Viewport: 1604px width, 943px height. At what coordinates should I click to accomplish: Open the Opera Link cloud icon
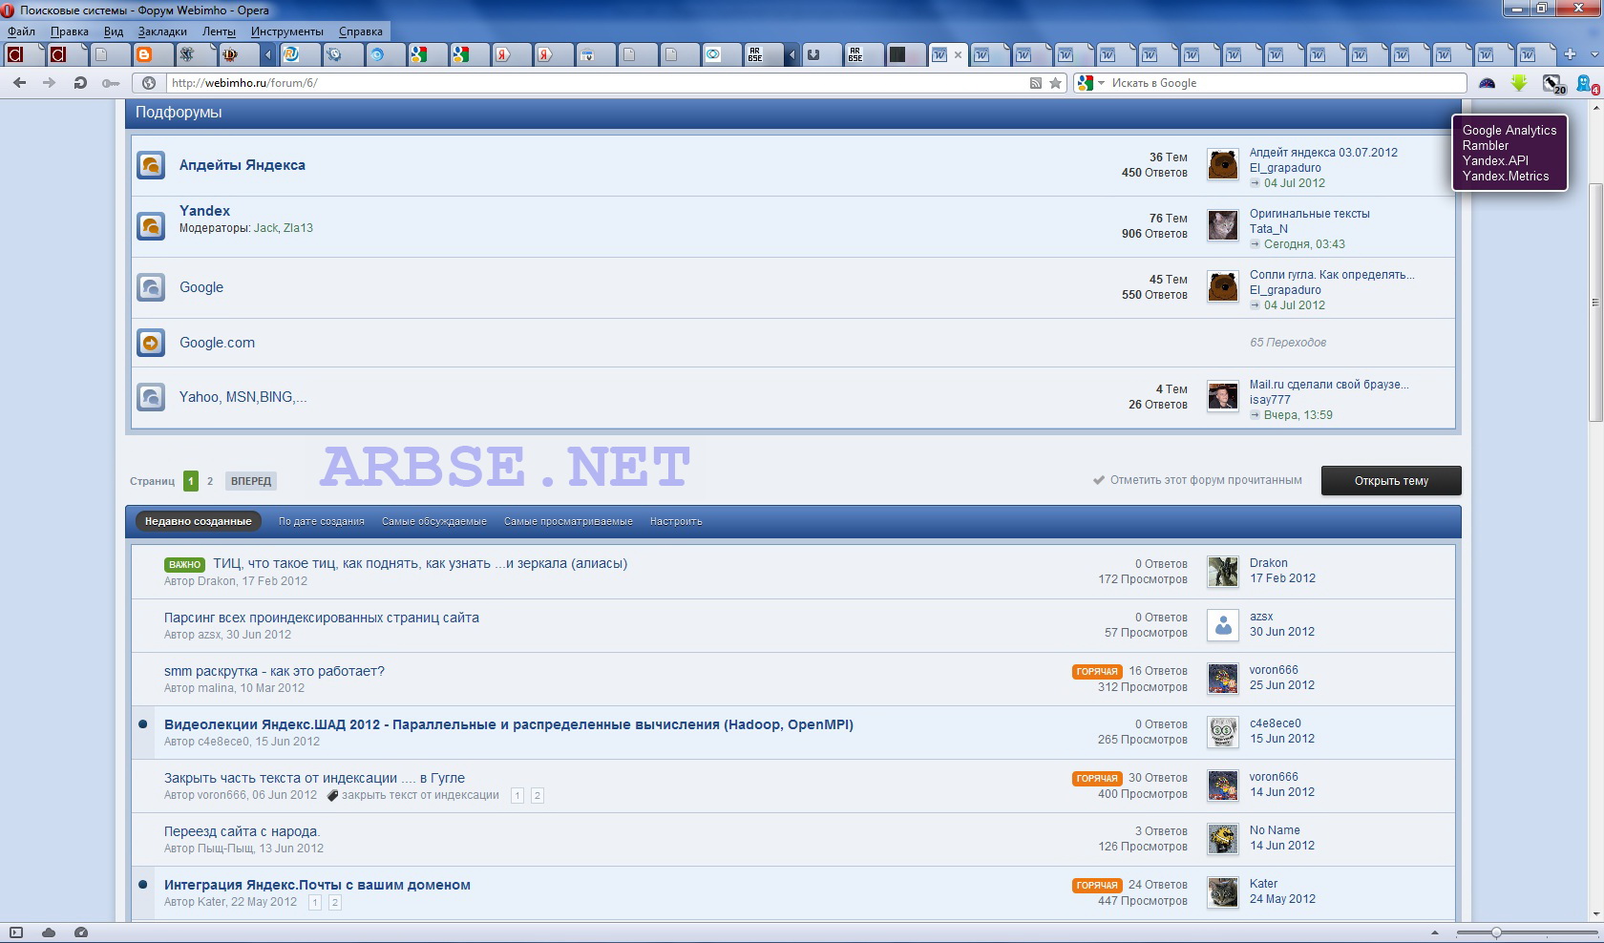tap(49, 933)
